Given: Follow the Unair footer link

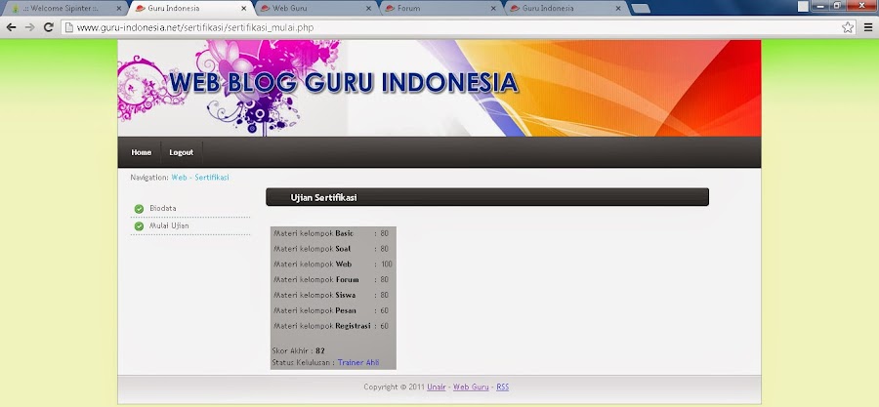Looking at the screenshot, I should [x=437, y=387].
